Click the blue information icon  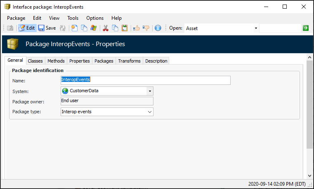click(158, 28)
